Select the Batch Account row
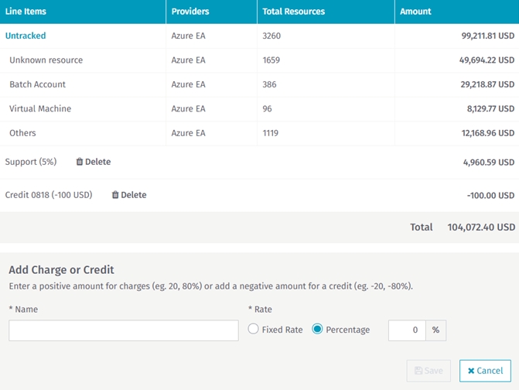The image size is (519, 390). pos(37,84)
